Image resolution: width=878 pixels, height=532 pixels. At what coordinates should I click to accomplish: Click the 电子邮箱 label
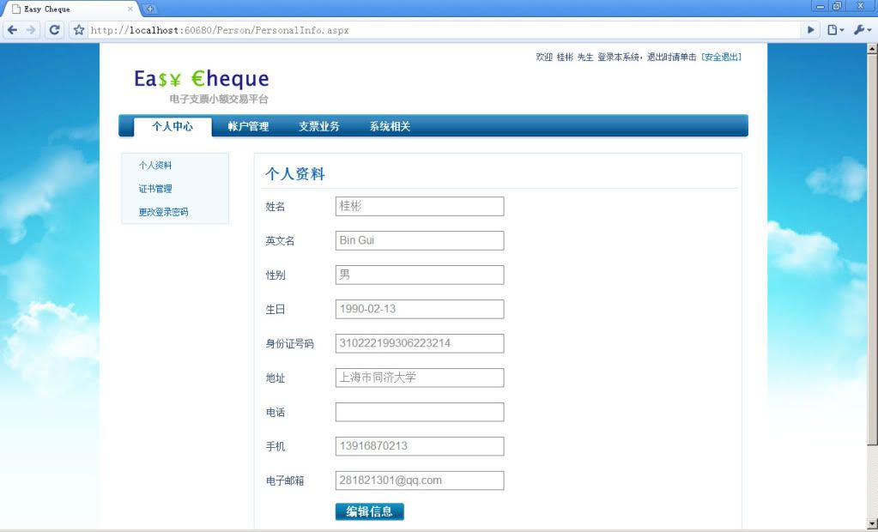click(284, 481)
